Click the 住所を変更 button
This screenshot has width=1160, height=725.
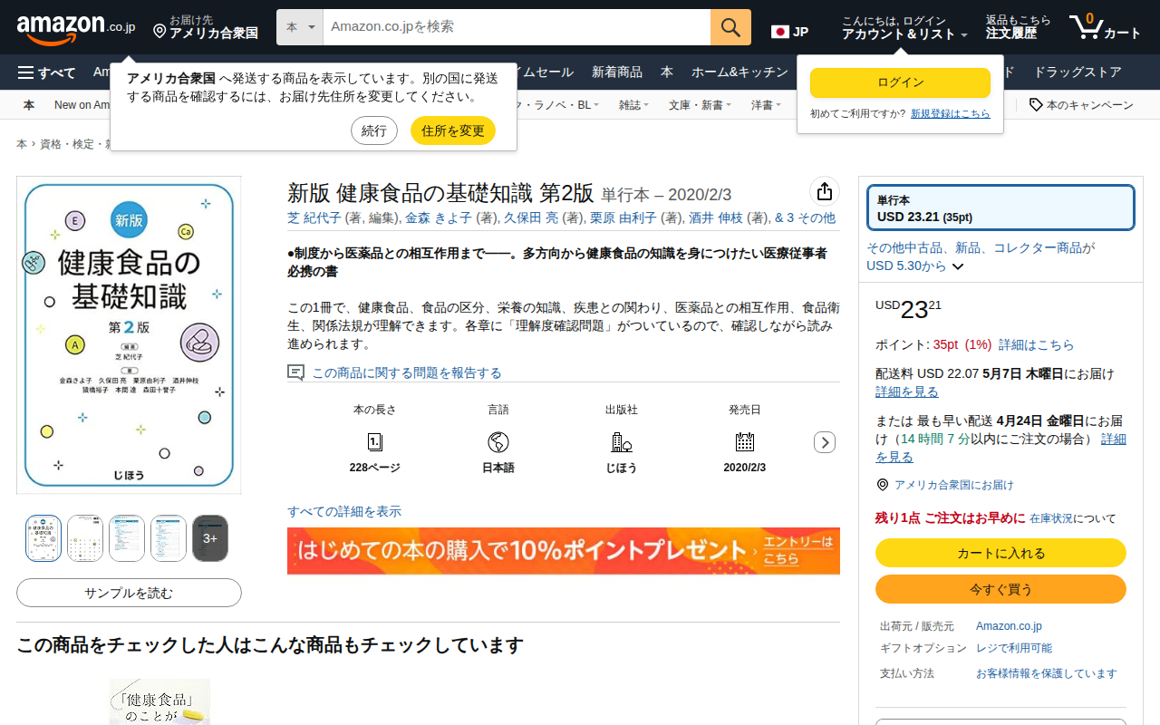[453, 130]
